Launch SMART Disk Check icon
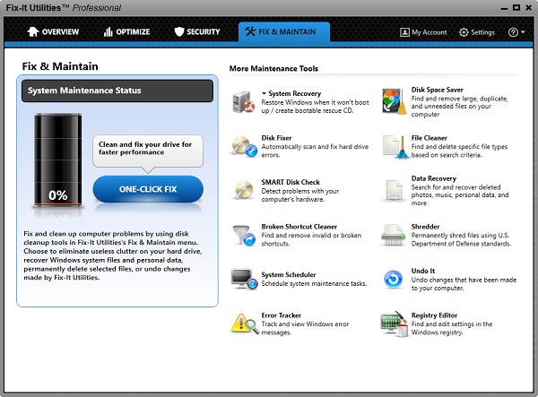The width and height of the screenshot is (538, 397). 244,190
